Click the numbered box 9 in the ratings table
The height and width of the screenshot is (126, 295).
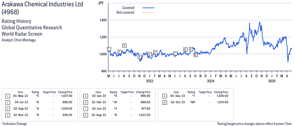pos(164,96)
